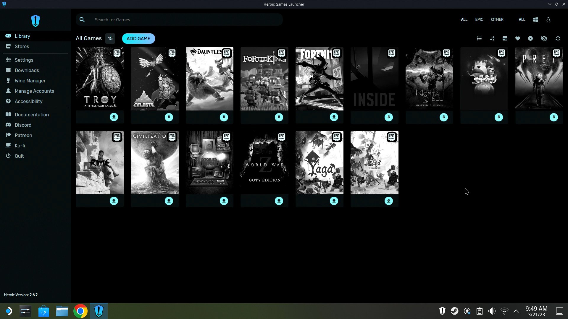The image size is (568, 319).
Task: Download Fortnite game tile
Action: click(334, 117)
